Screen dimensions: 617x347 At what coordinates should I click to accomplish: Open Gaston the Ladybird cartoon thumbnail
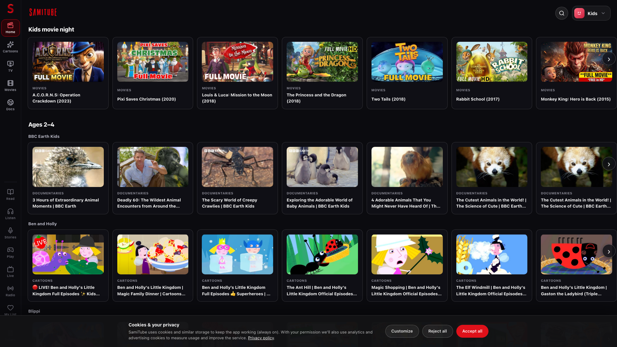577,254
